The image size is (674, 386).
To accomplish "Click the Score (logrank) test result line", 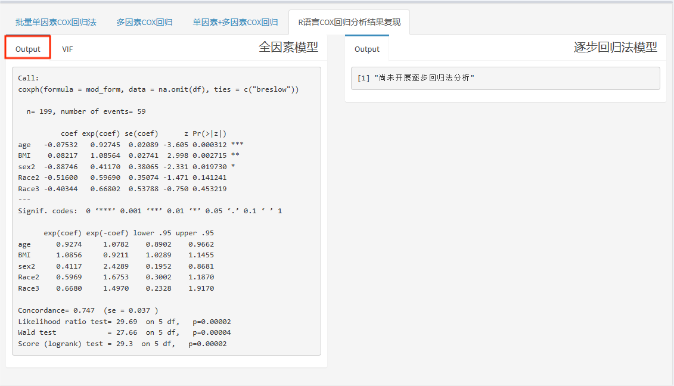I will [x=122, y=344].
